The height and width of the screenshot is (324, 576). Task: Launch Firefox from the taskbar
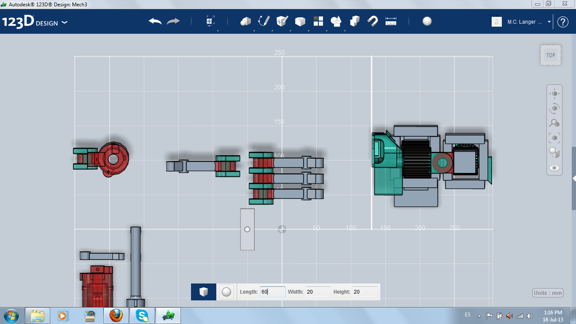tap(116, 316)
